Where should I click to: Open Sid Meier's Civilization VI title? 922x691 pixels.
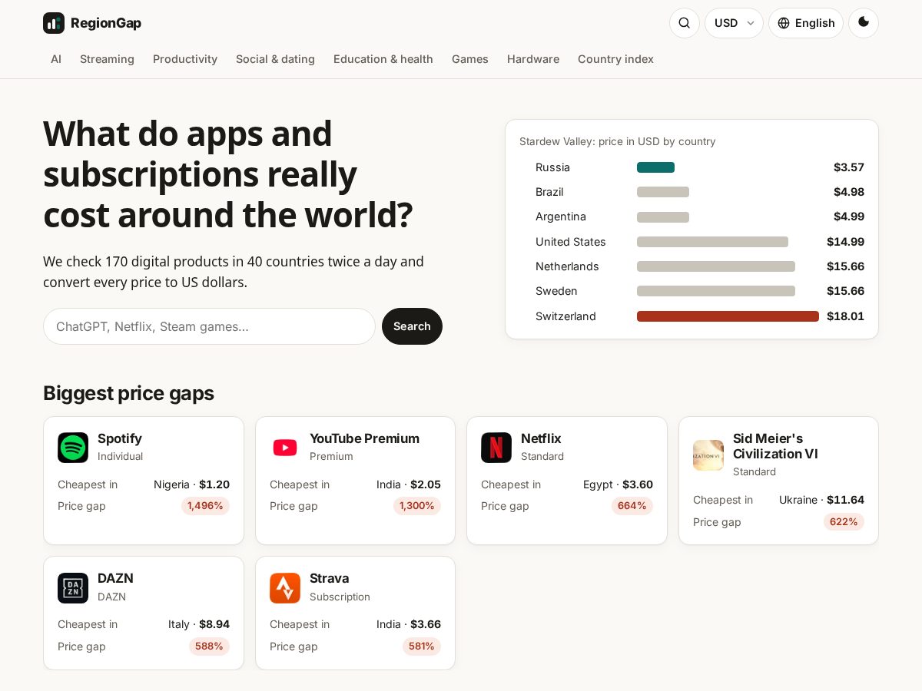(775, 446)
